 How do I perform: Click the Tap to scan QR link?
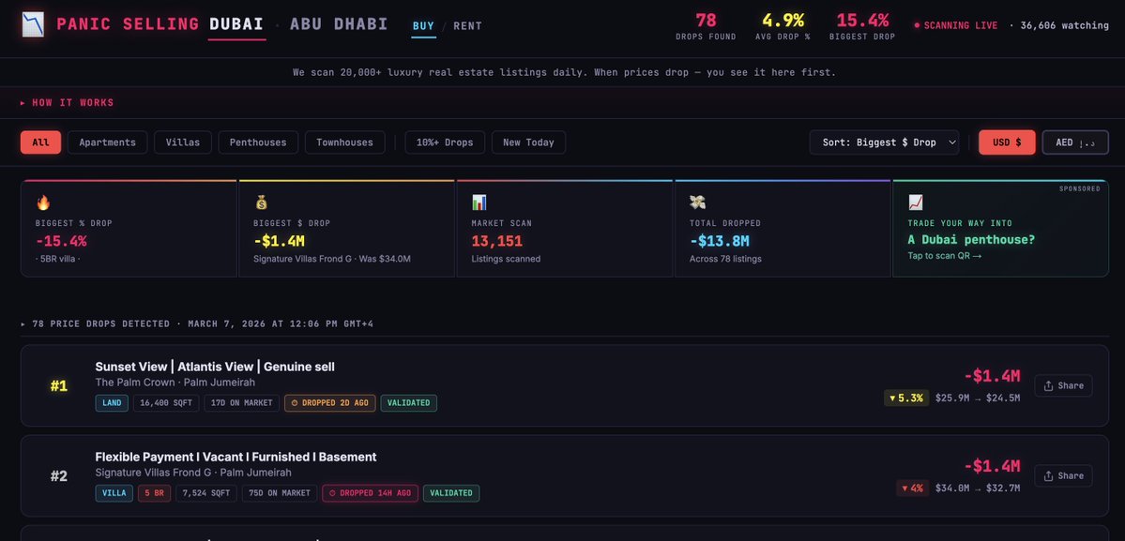tap(944, 256)
